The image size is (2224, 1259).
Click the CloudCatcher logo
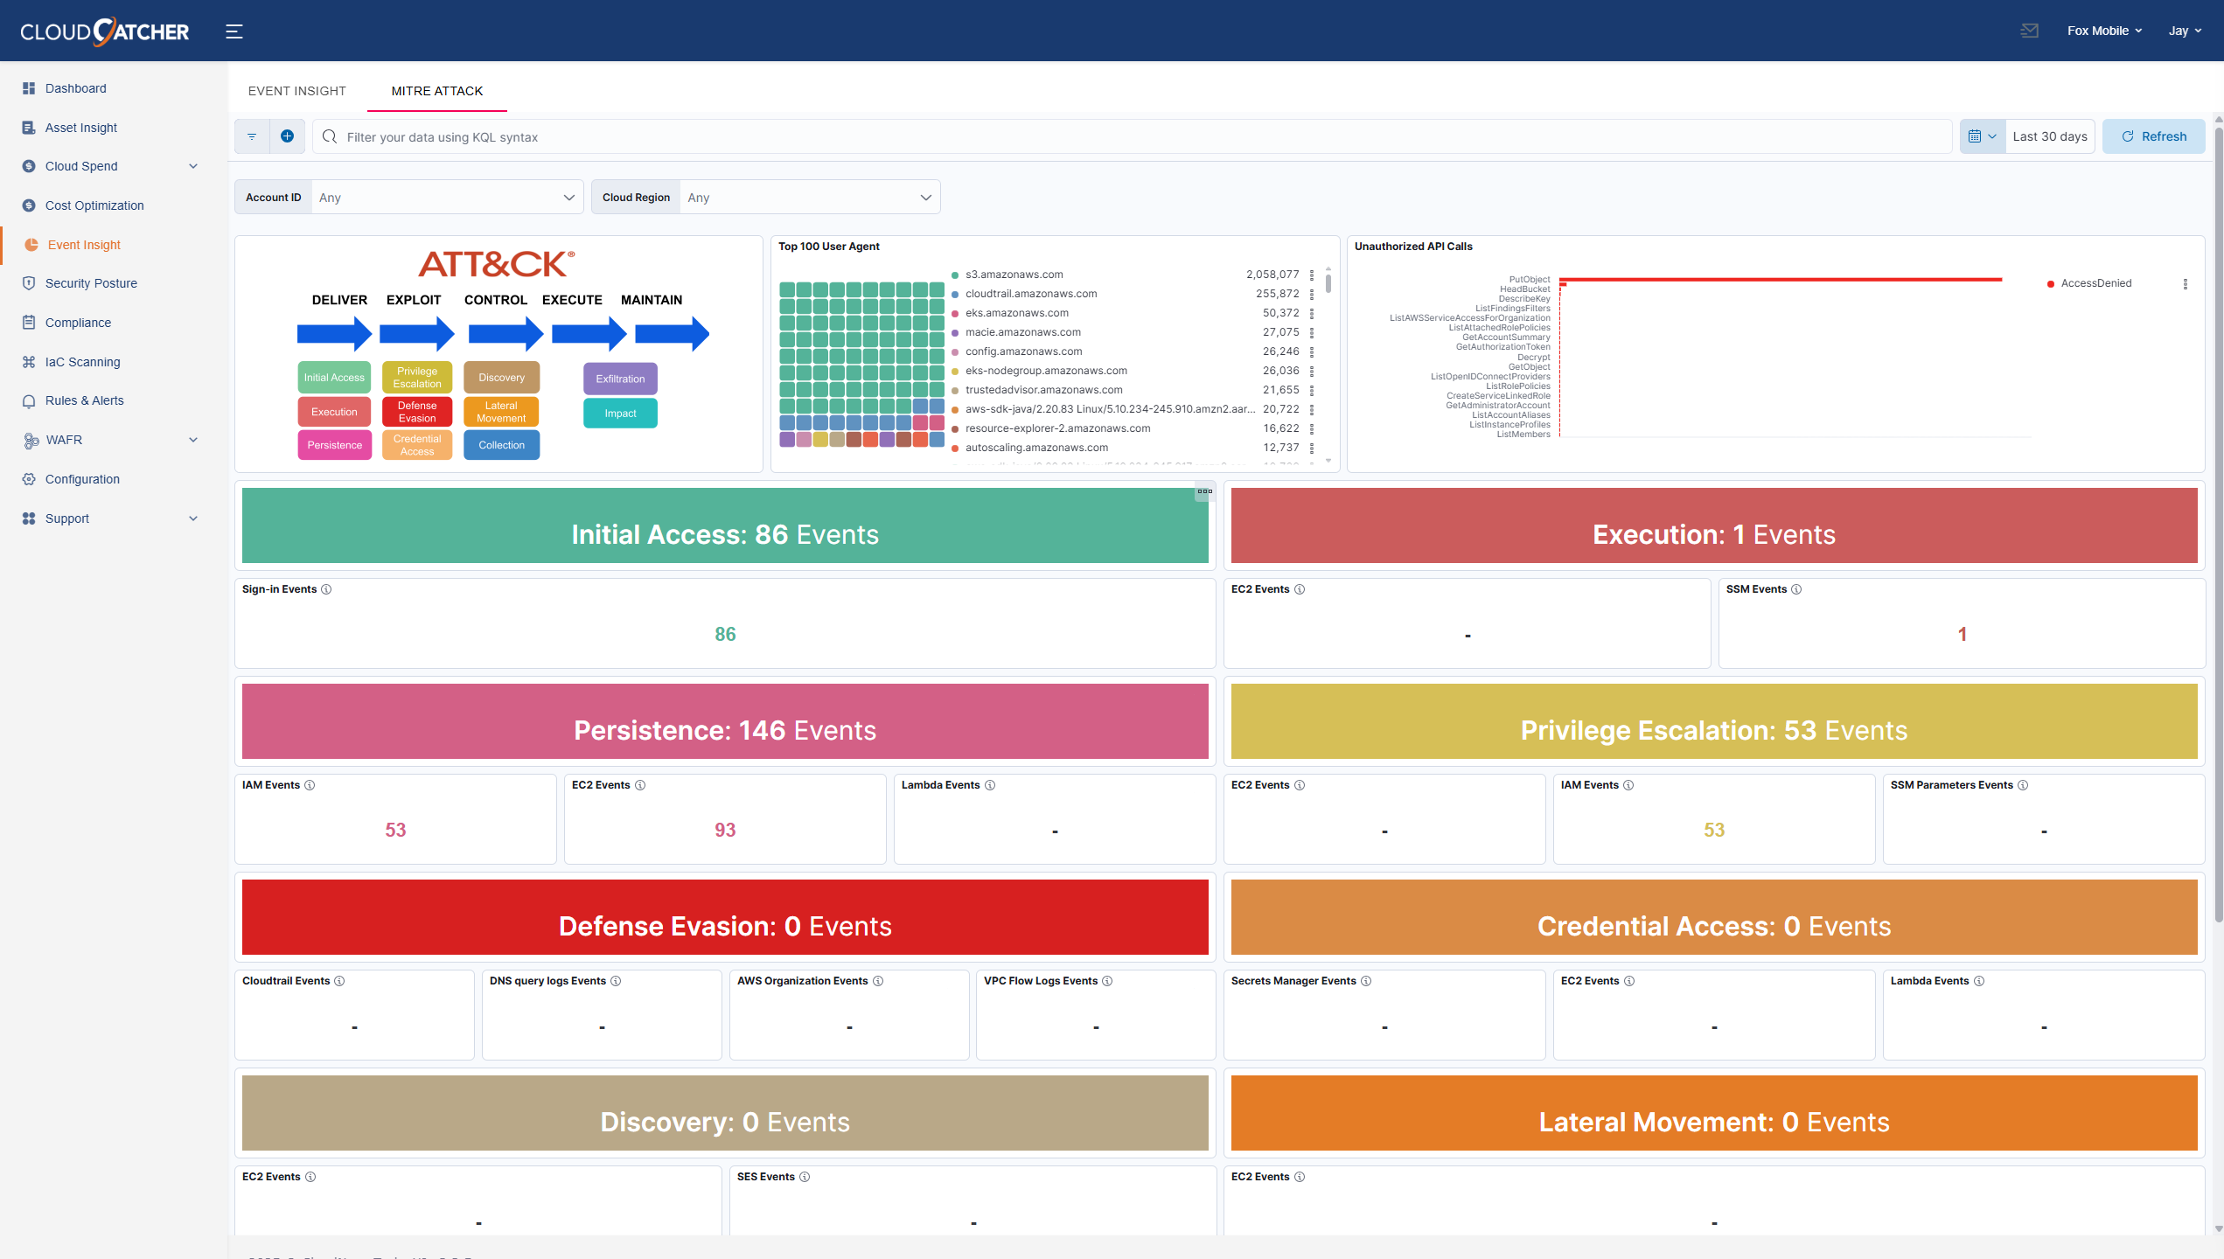click(x=105, y=31)
